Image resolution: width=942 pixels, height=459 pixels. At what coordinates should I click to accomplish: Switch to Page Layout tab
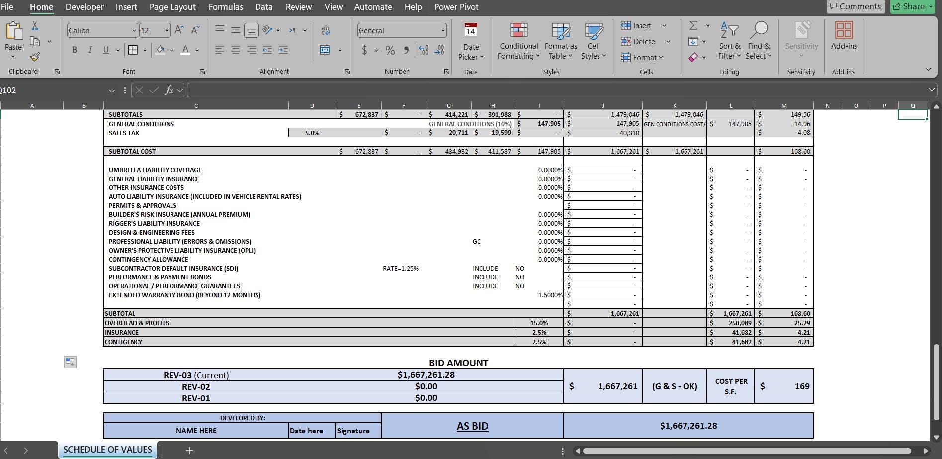pos(172,7)
